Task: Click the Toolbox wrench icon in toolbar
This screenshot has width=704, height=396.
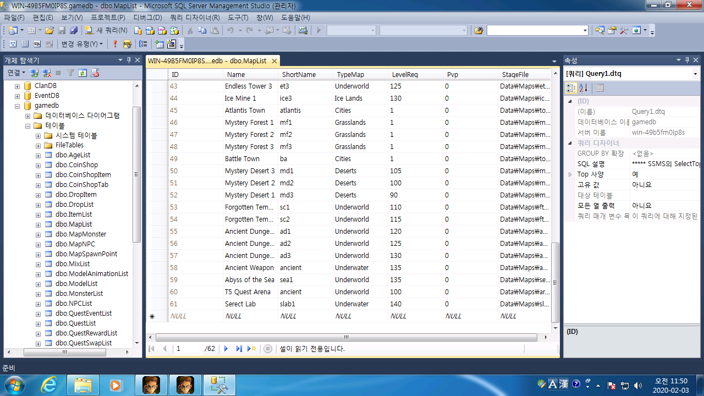Action: click(624, 30)
